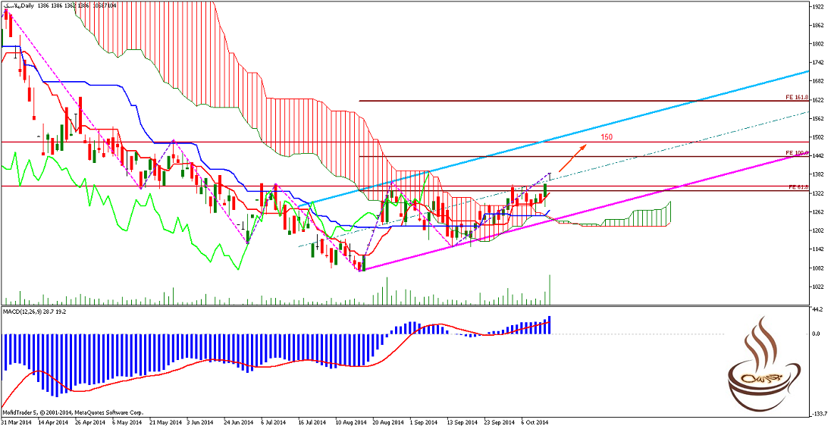Image resolution: width=834 pixels, height=429 pixels.
Task: Click the 6 Oct 2014 date label
Action: coord(537,421)
